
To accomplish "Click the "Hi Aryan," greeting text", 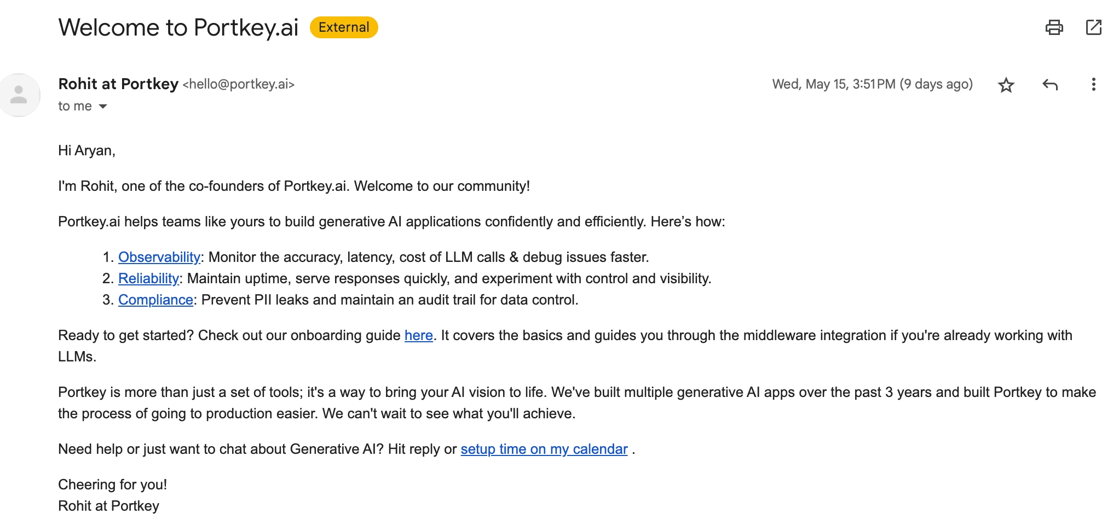I will pos(86,150).
